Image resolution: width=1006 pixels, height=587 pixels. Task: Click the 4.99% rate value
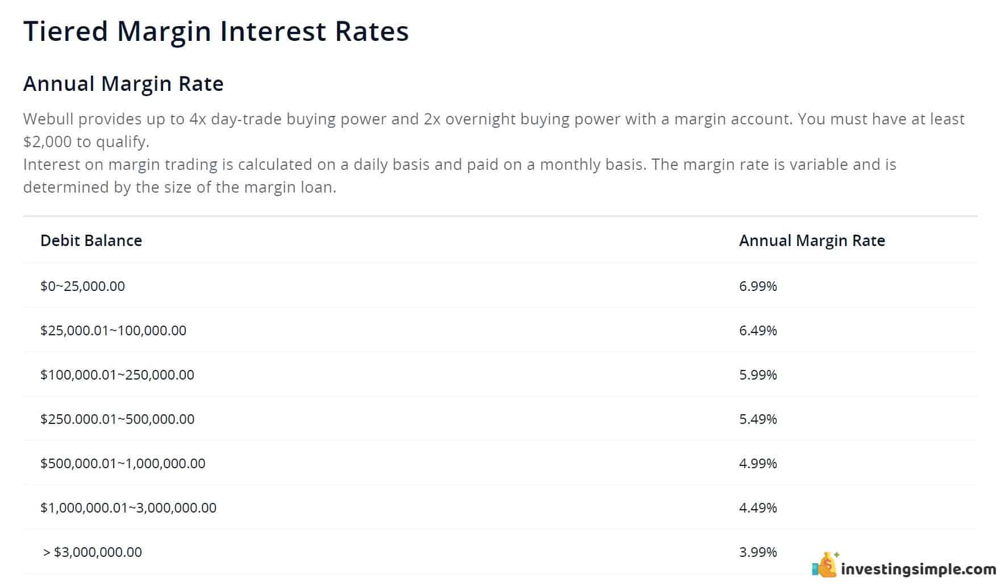(x=758, y=463)
